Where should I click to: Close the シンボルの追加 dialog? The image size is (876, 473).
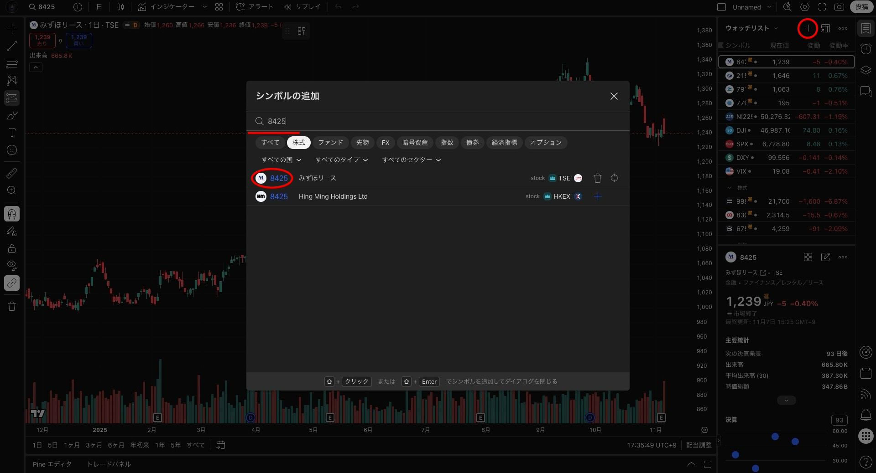(x=614, y=96)
